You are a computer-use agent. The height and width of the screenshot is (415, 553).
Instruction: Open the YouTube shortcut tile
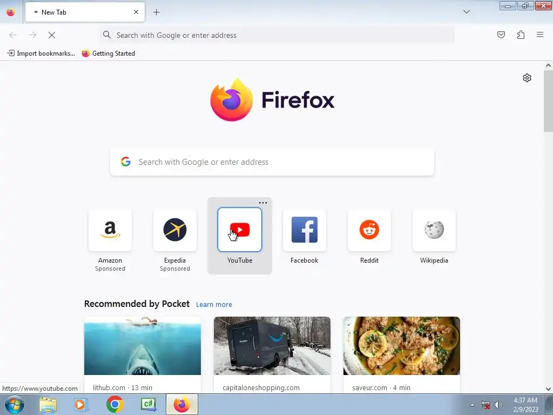click(x=240, y=230)
